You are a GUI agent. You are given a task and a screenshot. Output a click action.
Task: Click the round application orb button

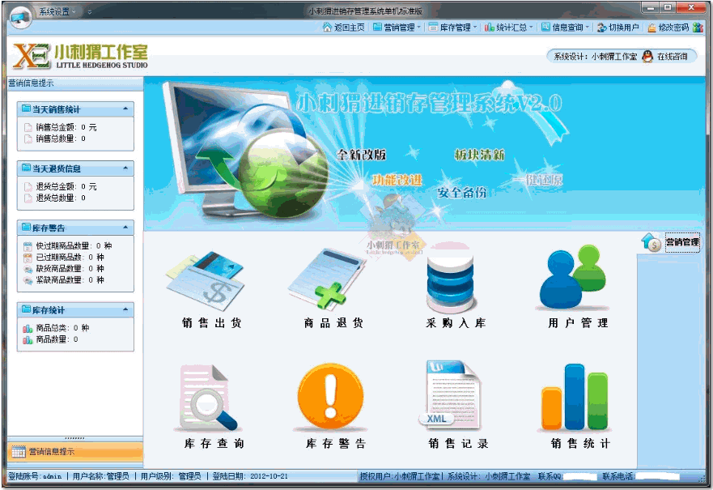coord(20,14)
